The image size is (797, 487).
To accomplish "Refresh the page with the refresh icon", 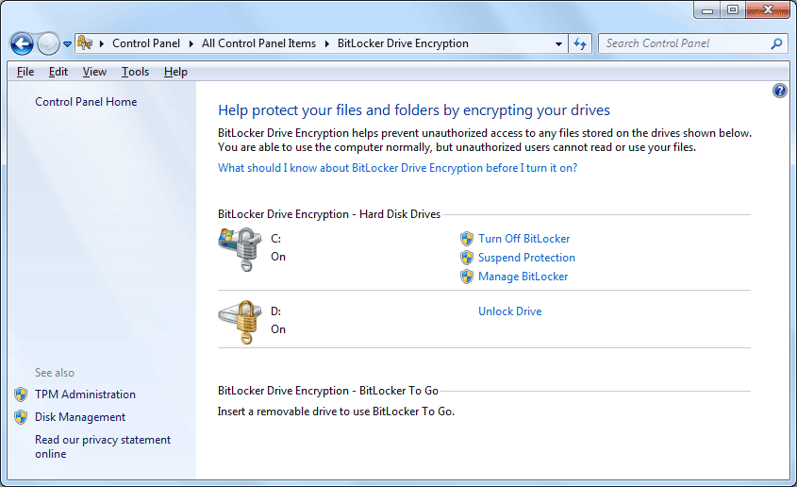I will tap(580, 43).
